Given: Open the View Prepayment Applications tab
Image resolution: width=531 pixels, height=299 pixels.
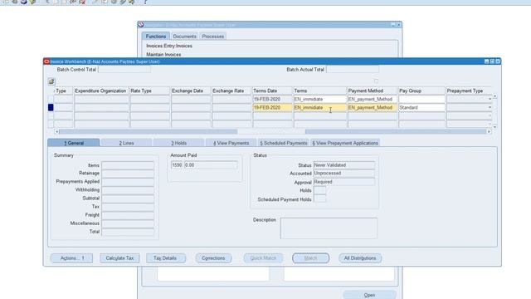Looking at the screenshot, I should click(345, 143).
